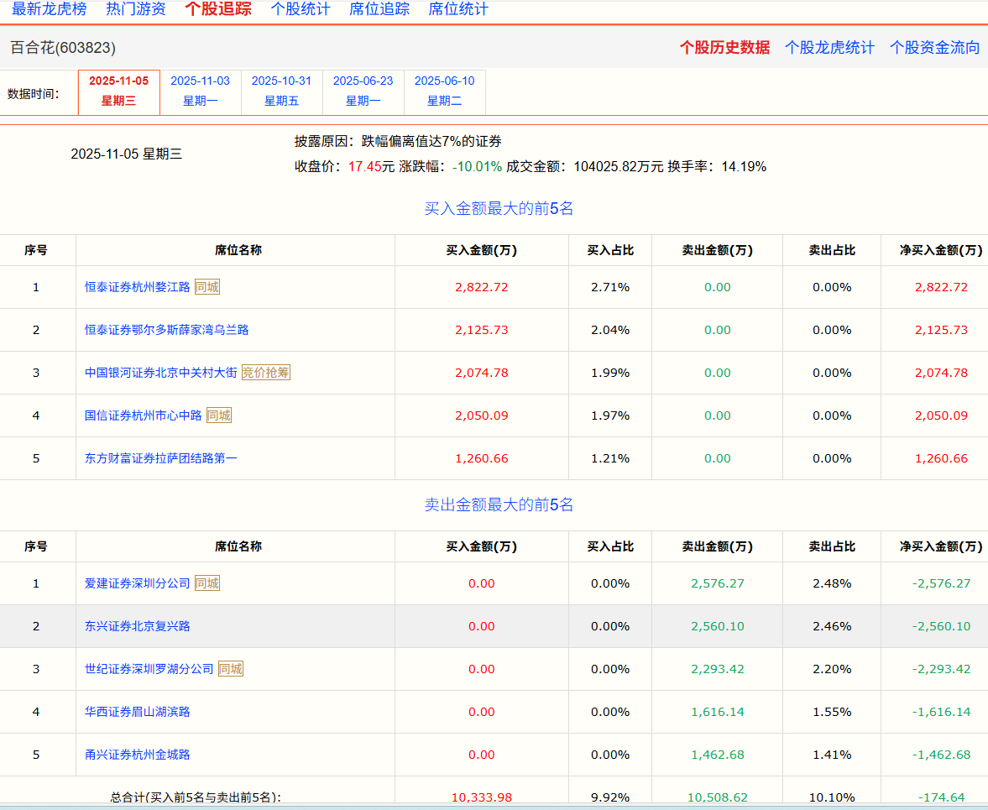Screen dimensions: 988x810
Task: Click the 竞价抢筹 tag badge
Action: coord(265,373)
